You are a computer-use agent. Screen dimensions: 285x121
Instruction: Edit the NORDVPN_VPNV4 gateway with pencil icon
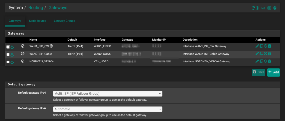pyautogui.click(x=257, y=61)
